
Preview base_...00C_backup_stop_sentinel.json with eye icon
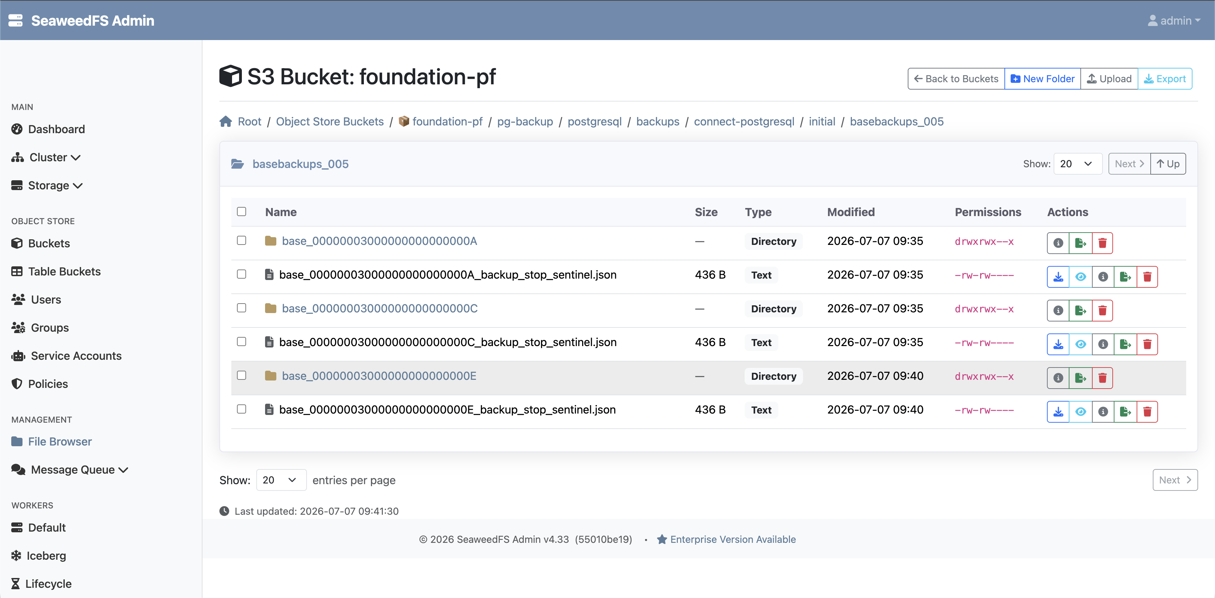(x=1081, y=344)
